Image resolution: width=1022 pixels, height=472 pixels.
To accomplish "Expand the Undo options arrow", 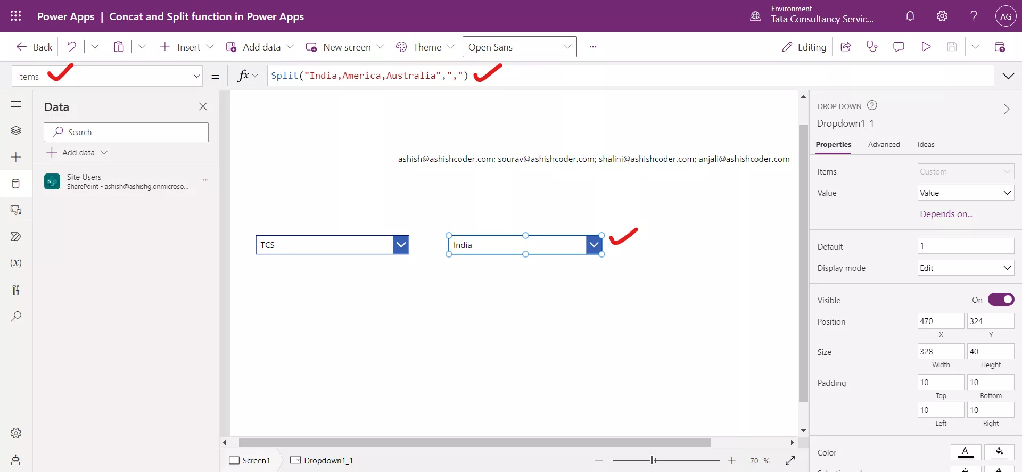I will (x=95, y=47).
